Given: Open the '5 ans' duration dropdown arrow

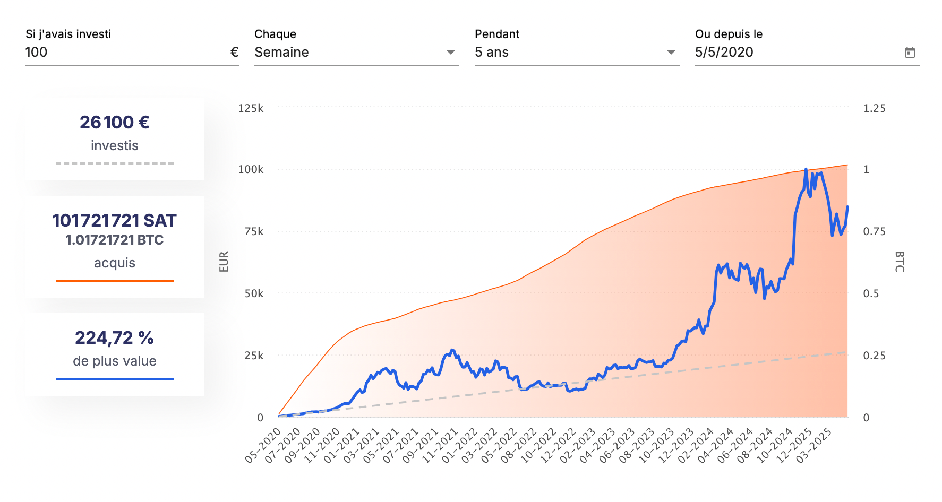Looking at the screenshot, I should click(x=671, y=52).
